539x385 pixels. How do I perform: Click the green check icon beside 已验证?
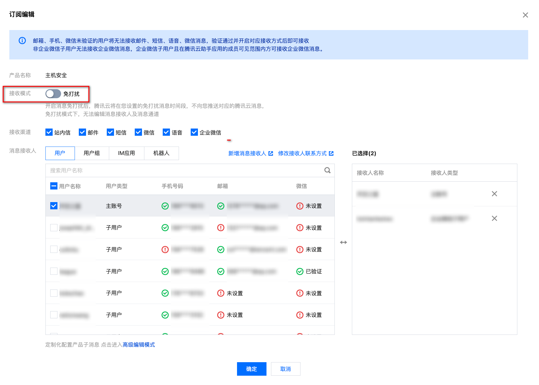(300, 271)
